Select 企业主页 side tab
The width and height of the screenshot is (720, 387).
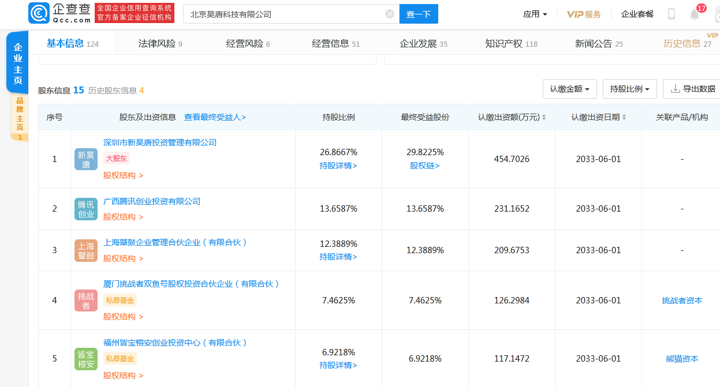pos(18,63)
